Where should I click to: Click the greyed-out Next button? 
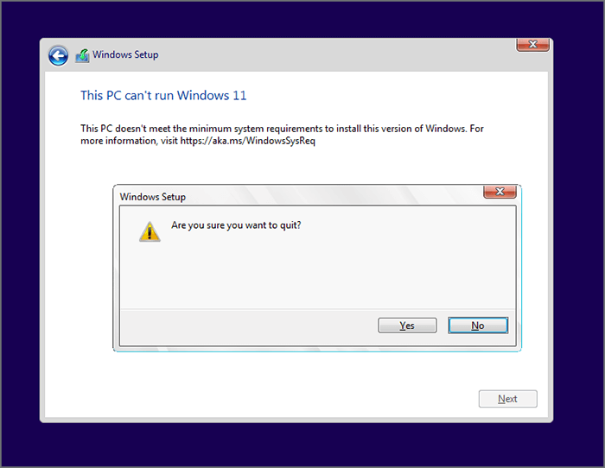508,399
